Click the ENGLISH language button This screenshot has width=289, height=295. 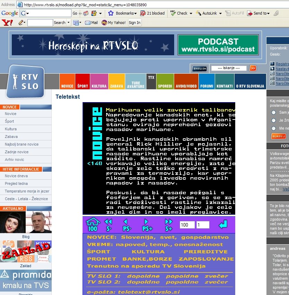[199, 69]
